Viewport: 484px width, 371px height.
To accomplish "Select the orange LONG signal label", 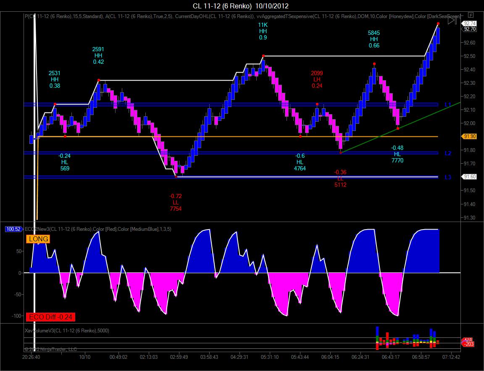I will click(38, 239).
